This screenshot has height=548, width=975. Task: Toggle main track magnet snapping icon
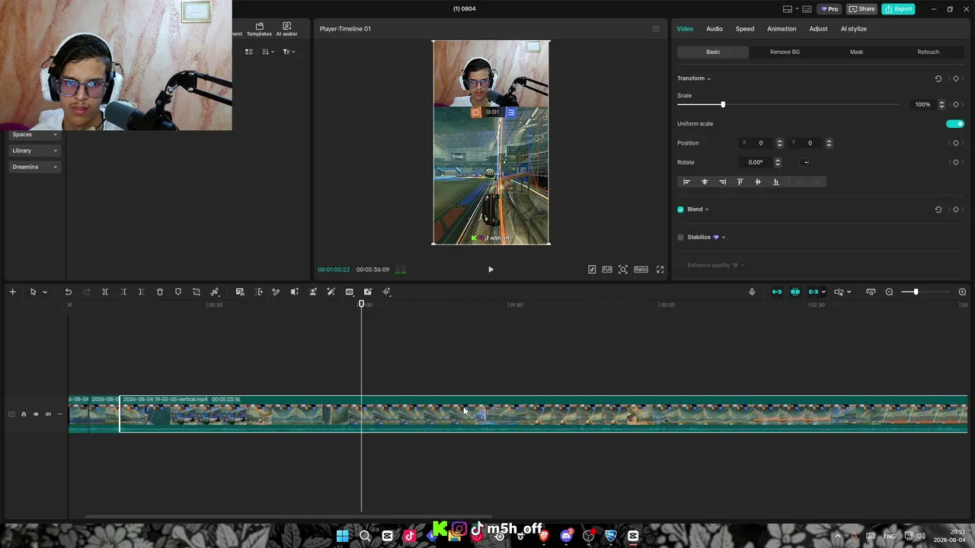coord(777,292)
